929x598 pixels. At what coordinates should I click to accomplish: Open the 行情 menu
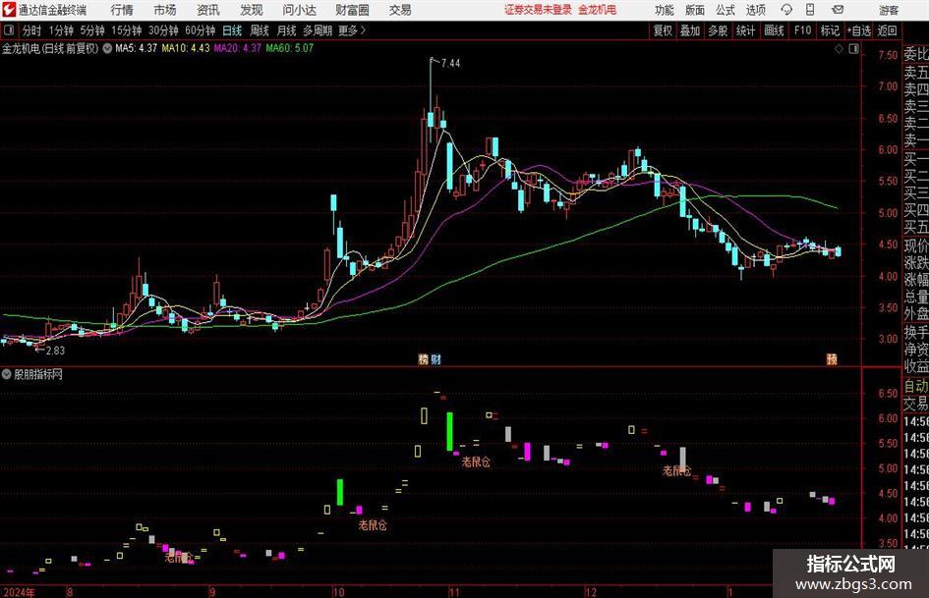(122, 10)
